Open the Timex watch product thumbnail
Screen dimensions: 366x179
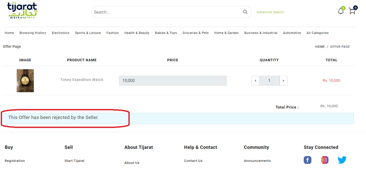[x=25, y=81]
